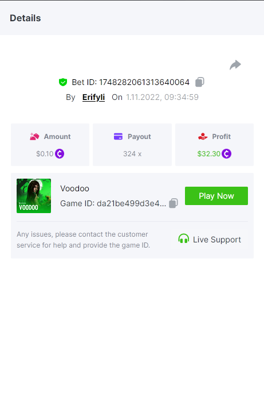The width and height of the screenshot is (264, 413).
Task: Click the green headphones support icon
Action: pyautogui.click(x=183, y=238)
